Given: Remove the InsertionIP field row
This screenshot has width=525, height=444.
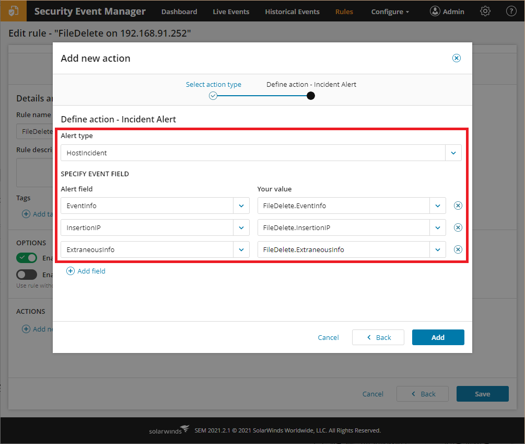Looking at the screenshot, I should click(458, 227).
